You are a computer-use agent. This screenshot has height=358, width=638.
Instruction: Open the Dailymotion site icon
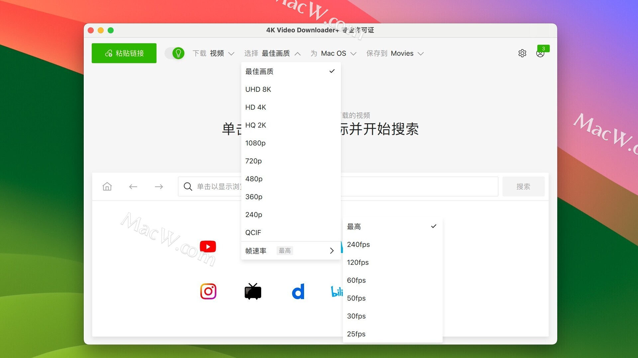(x=298, y=291)
